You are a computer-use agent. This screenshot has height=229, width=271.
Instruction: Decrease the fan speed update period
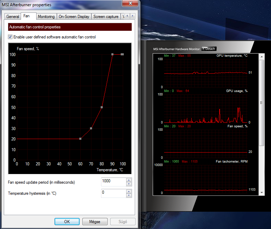click(x=129, y=184)
